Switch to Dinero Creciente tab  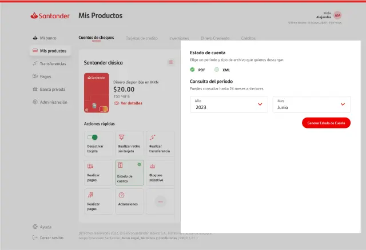point(215,38)
